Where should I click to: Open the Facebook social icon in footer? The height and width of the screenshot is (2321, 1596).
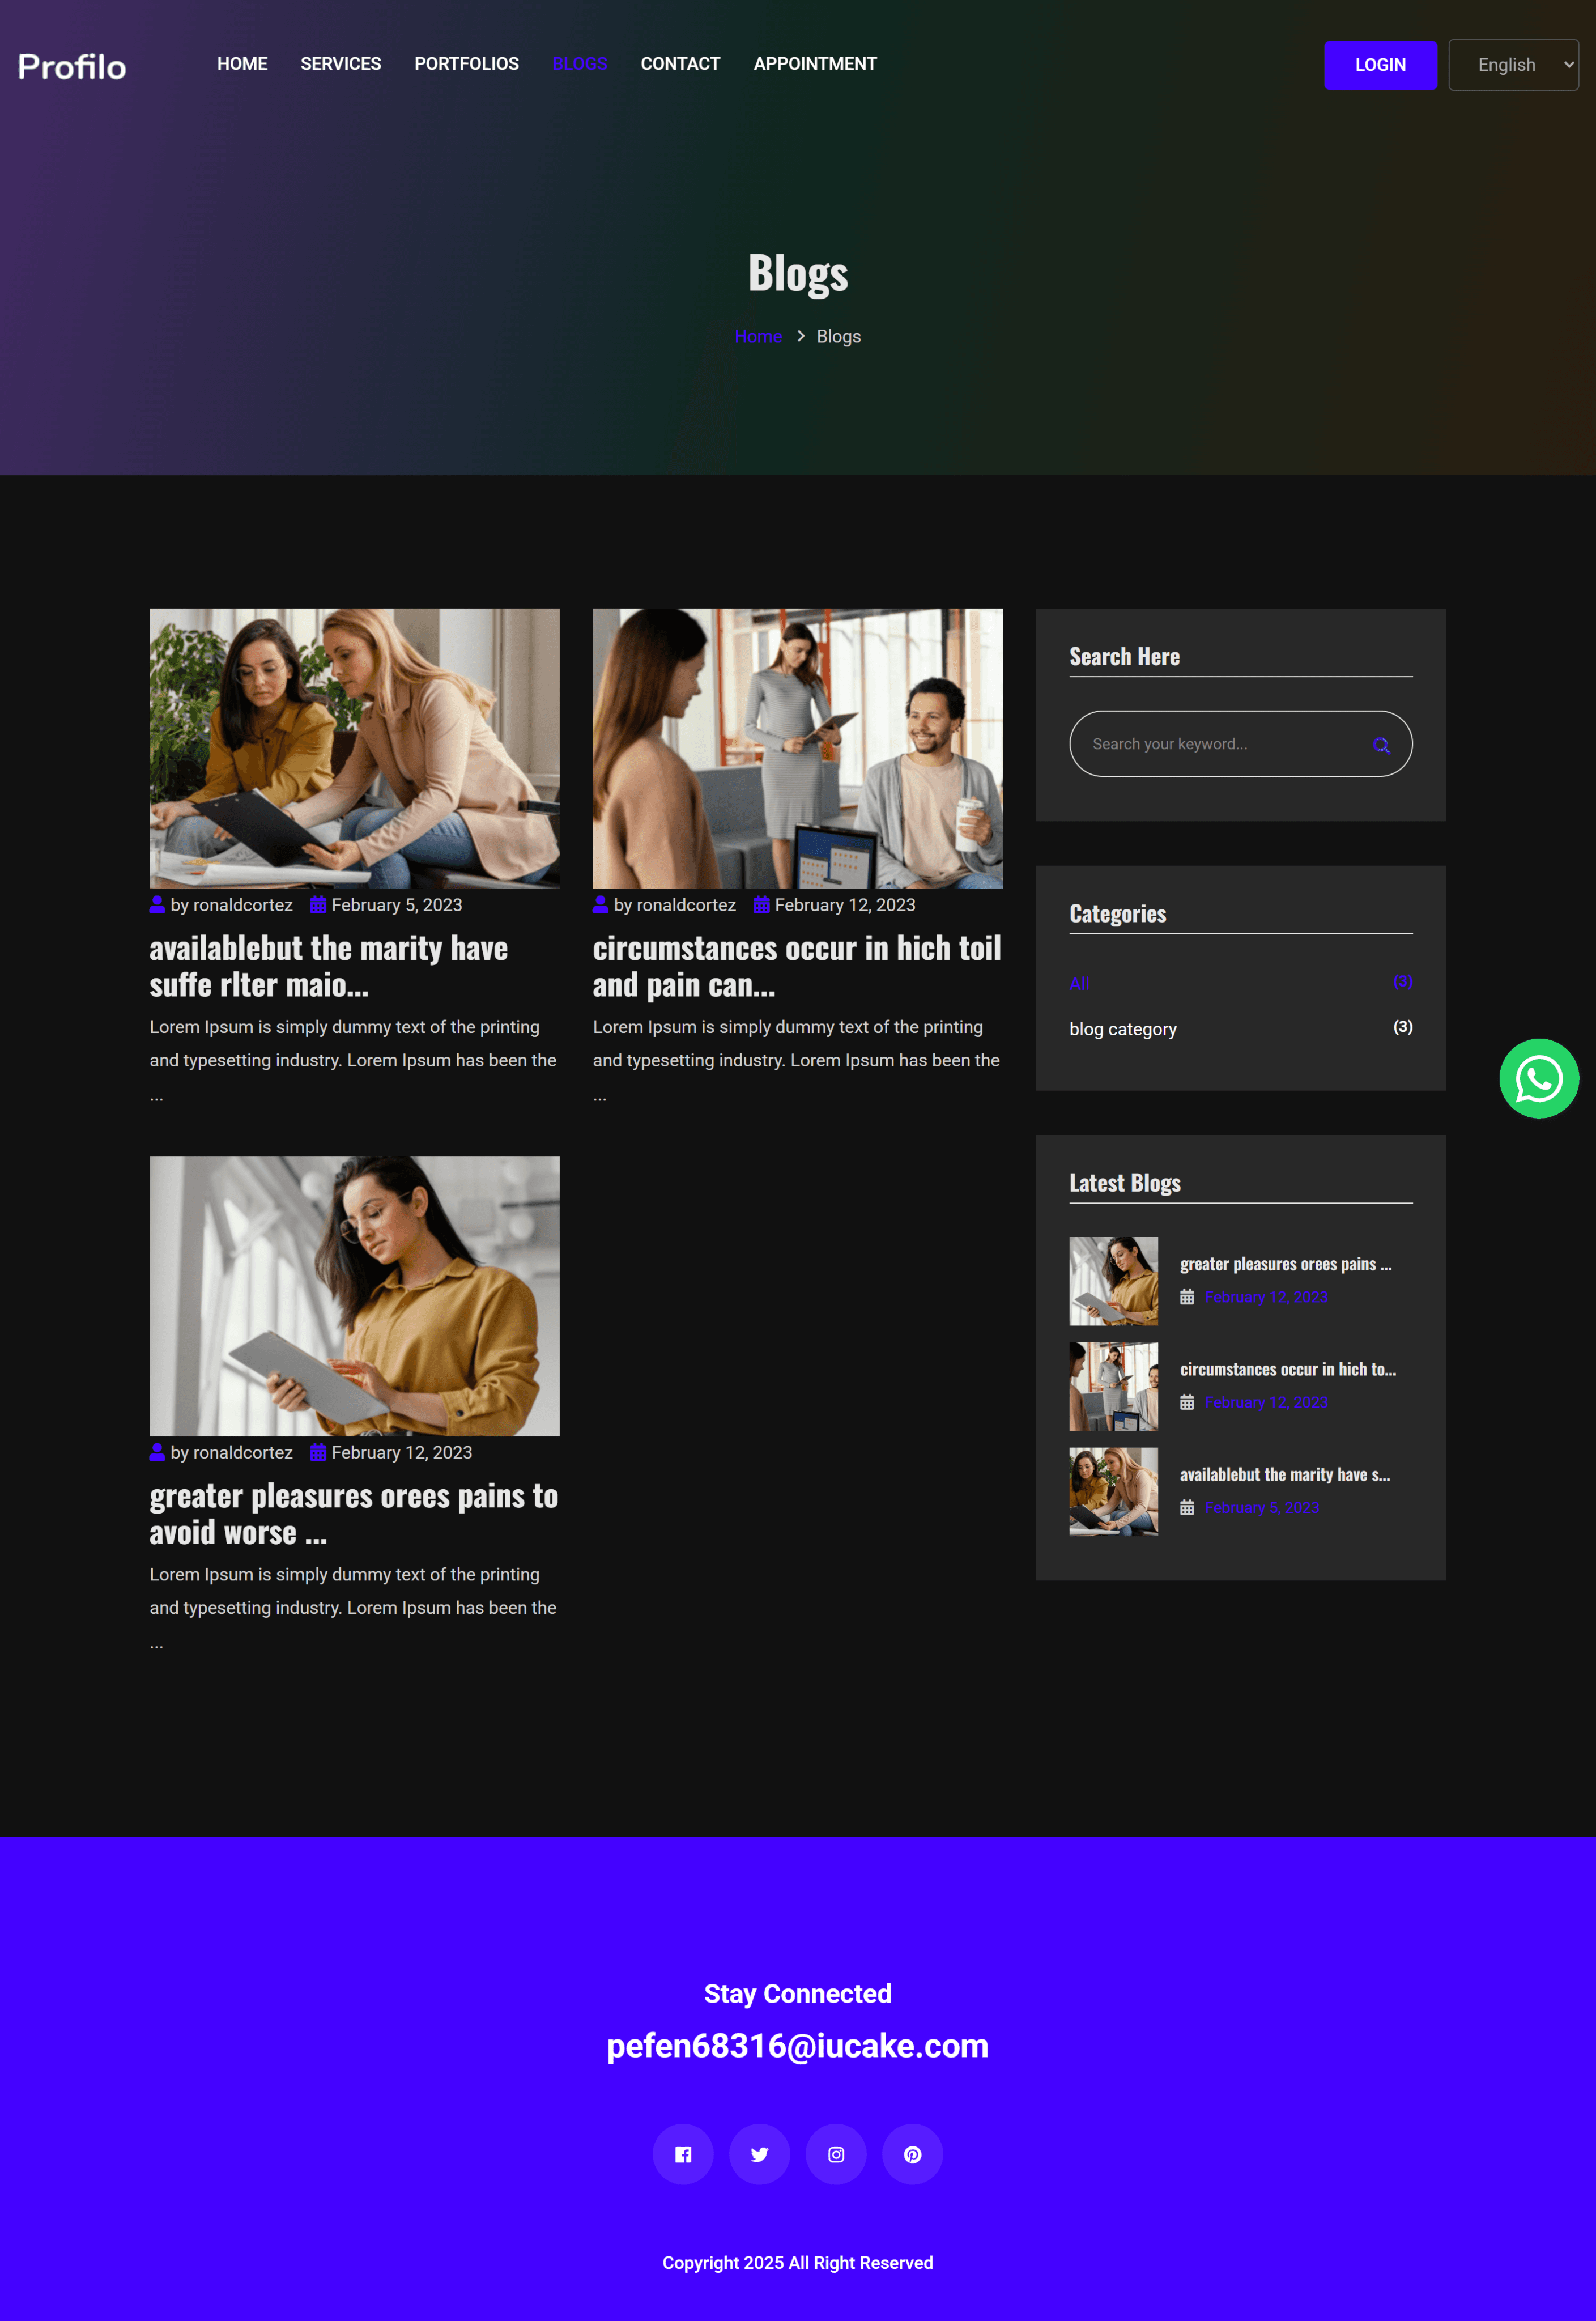coord(683,2154)
